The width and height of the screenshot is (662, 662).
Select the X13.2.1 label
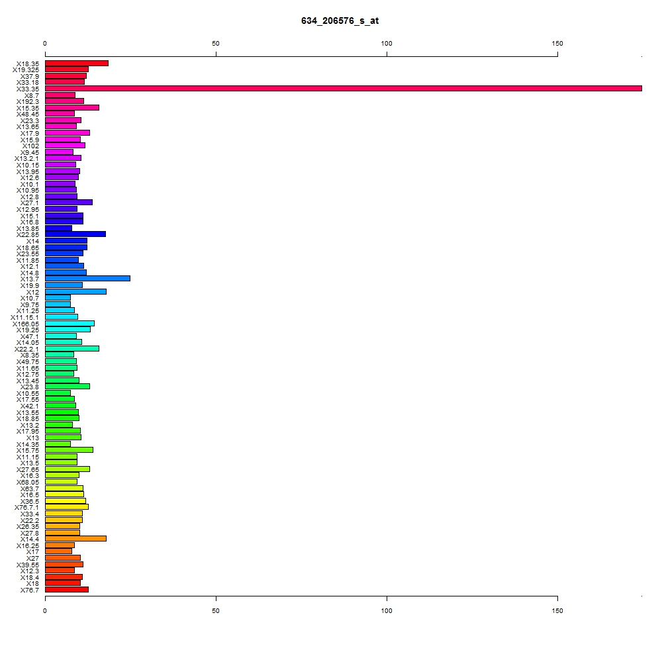pyautogui.click(x=26, y=159)
